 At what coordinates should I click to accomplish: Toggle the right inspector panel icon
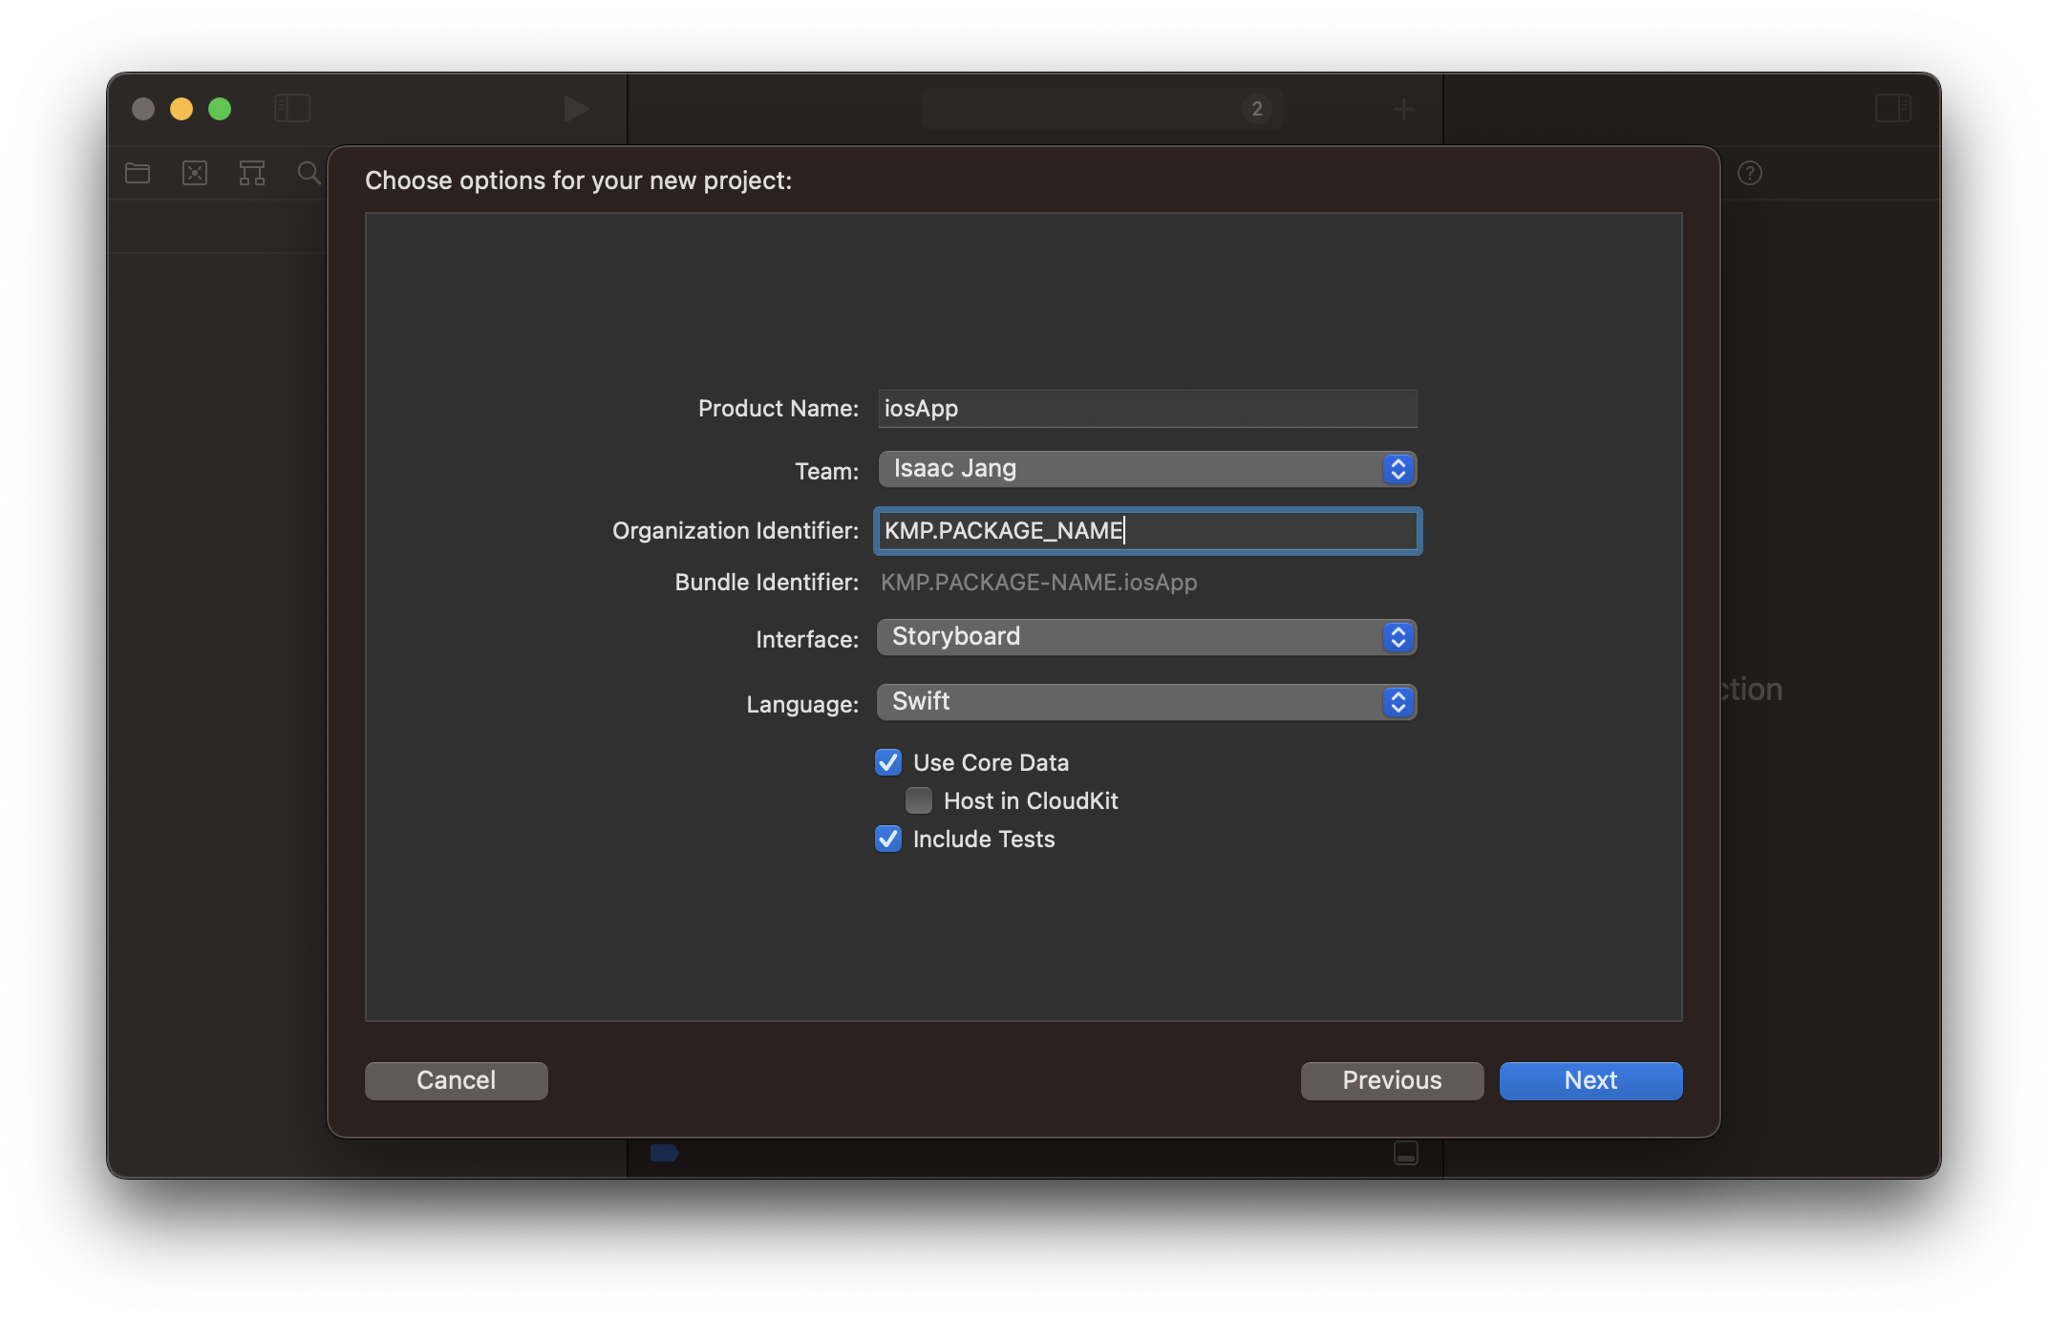tap(1892, 108)
